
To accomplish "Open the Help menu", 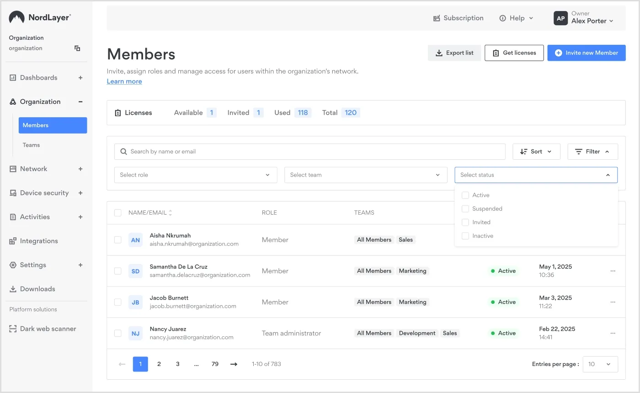I will pyautogui.click(x=516, y=18).
